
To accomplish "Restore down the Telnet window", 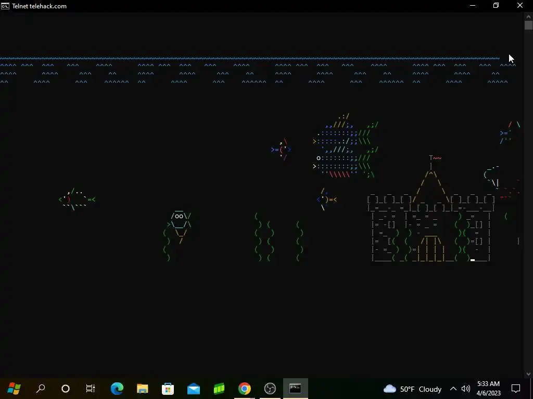I will [496, 6].
